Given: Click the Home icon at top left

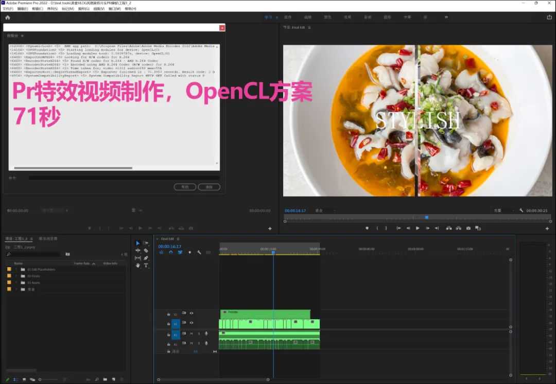Looking at the screenshot, I should click(x=8, y=17).
